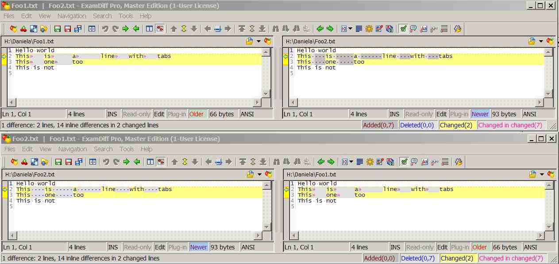Click the yellow sun icon in top toolbar

(x=369, y=29)
